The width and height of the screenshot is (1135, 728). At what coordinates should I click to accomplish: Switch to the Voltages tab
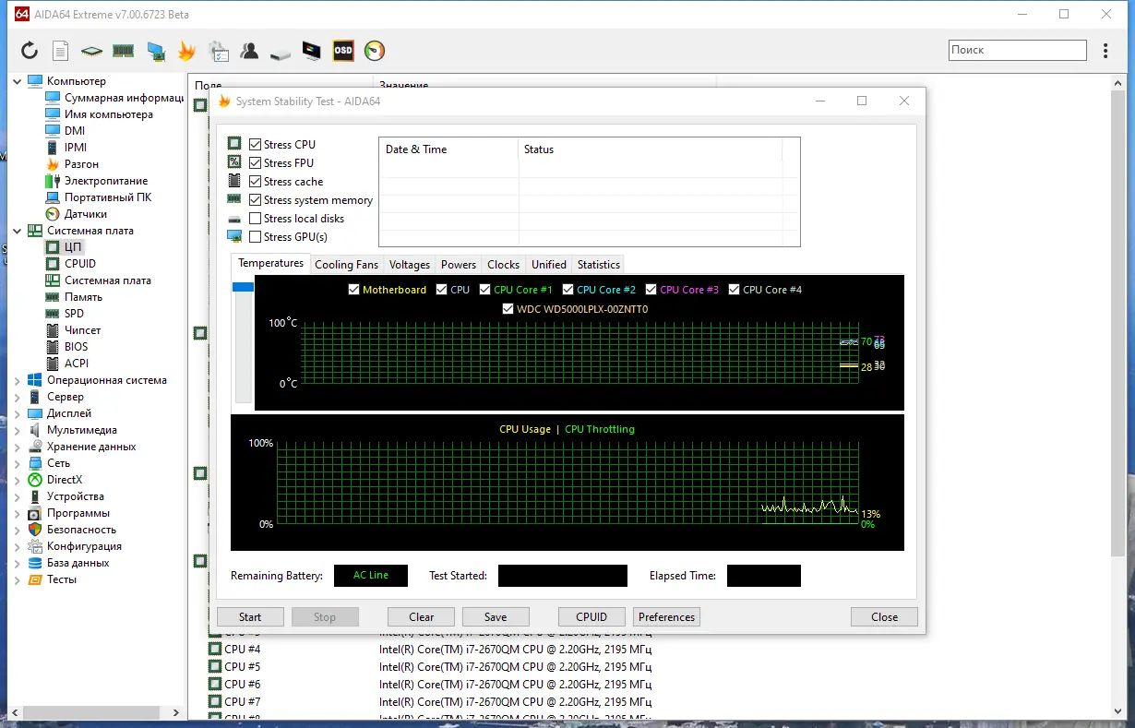click(x=410, y=265)
